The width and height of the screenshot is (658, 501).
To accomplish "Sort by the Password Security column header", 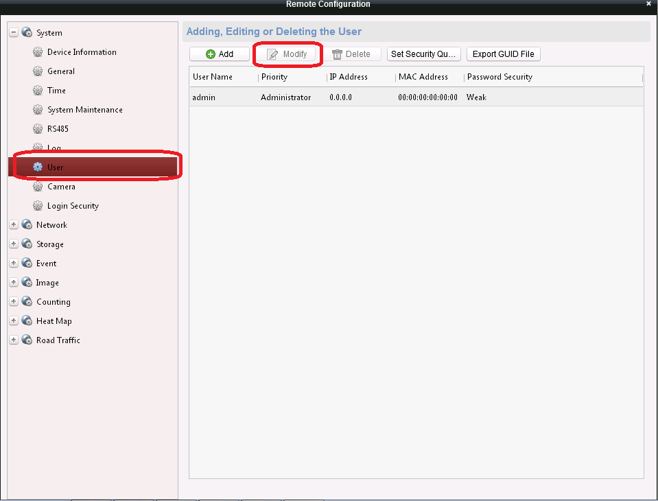I will pyautogui.click(x=500, y=77).
